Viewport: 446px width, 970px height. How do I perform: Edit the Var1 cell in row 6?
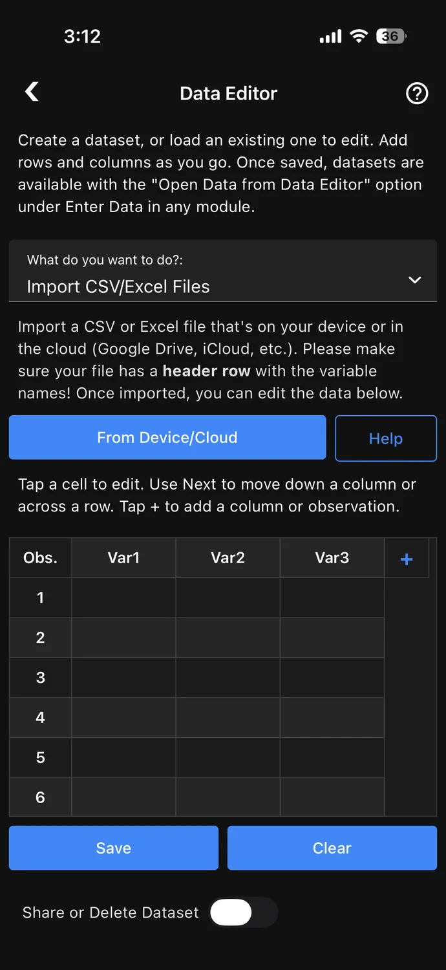pos(123,797)
